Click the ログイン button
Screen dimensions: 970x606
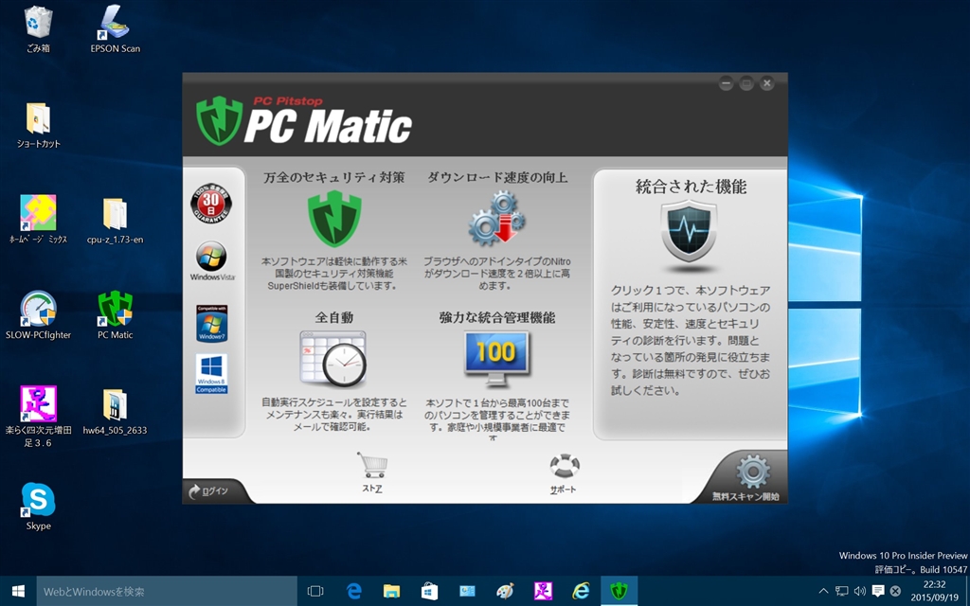click(208, 491)
